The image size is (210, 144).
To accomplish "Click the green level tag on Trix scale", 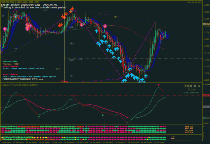I will (206, 118).
